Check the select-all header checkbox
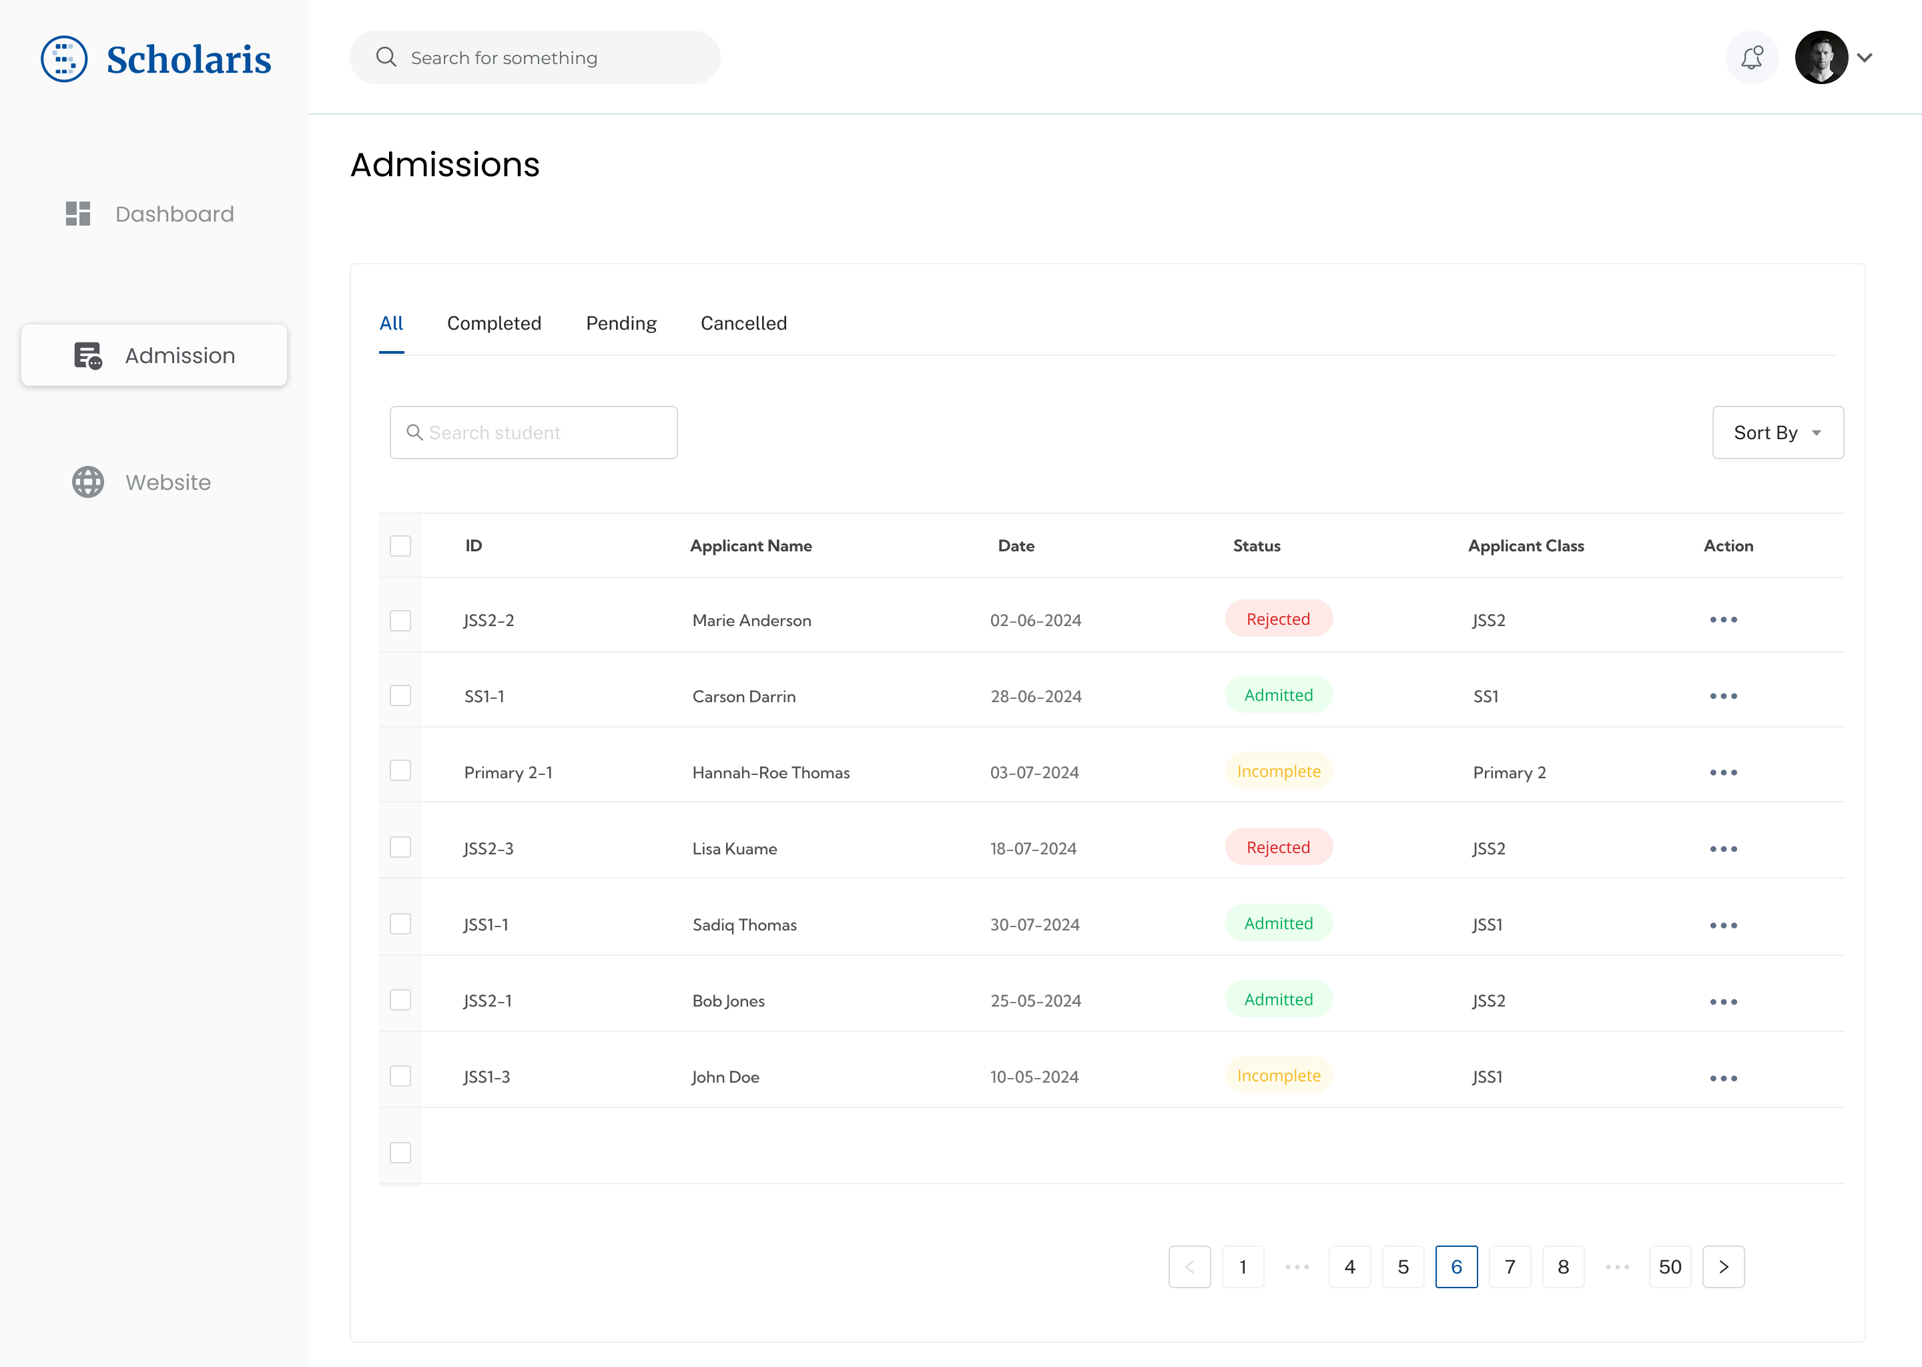This screenshot has width=1922, height=1367. pos(400,546)
